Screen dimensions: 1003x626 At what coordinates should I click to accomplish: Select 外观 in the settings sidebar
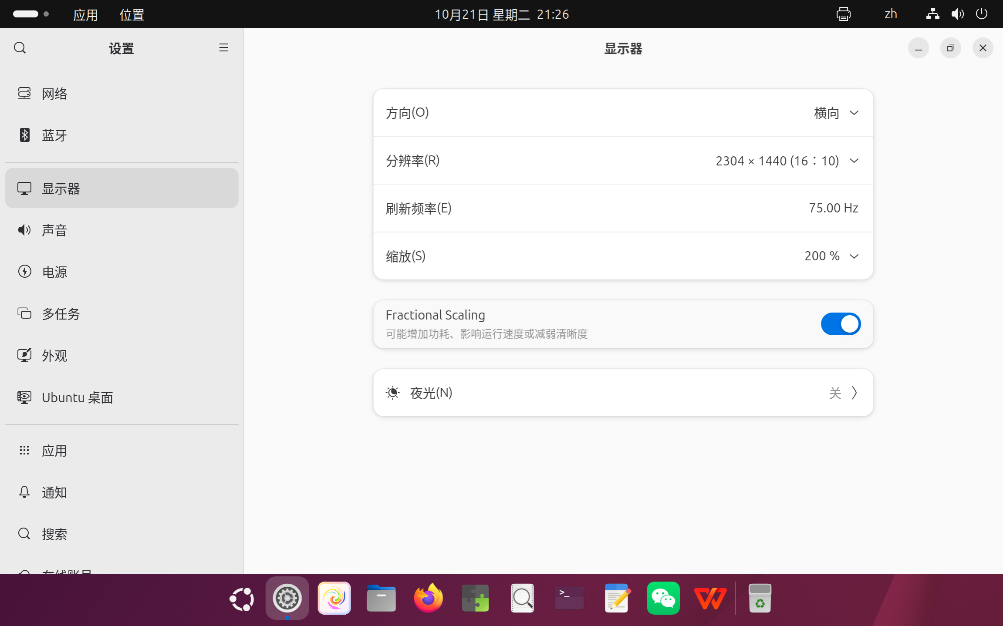(x=122, y=355)
